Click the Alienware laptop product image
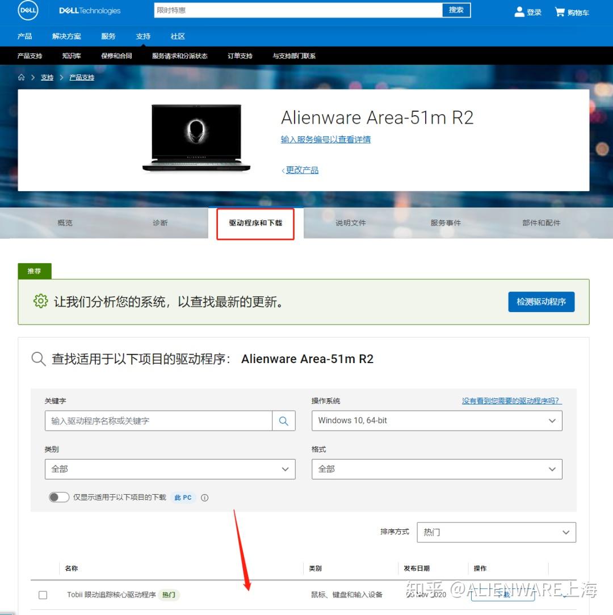613x615 pixels. [195, 137]
